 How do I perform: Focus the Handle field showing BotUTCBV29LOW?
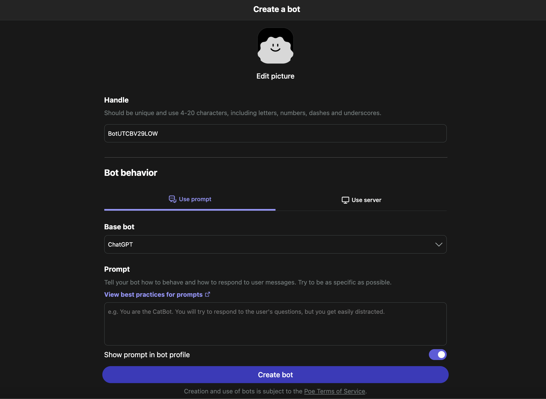point(275,133)
